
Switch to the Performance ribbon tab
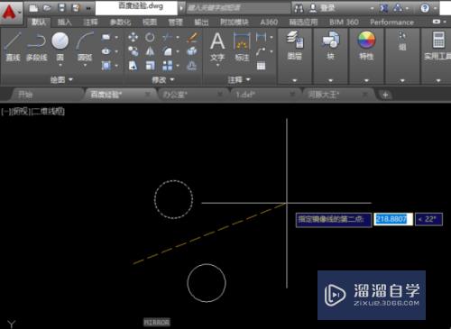tap(391, 23)
